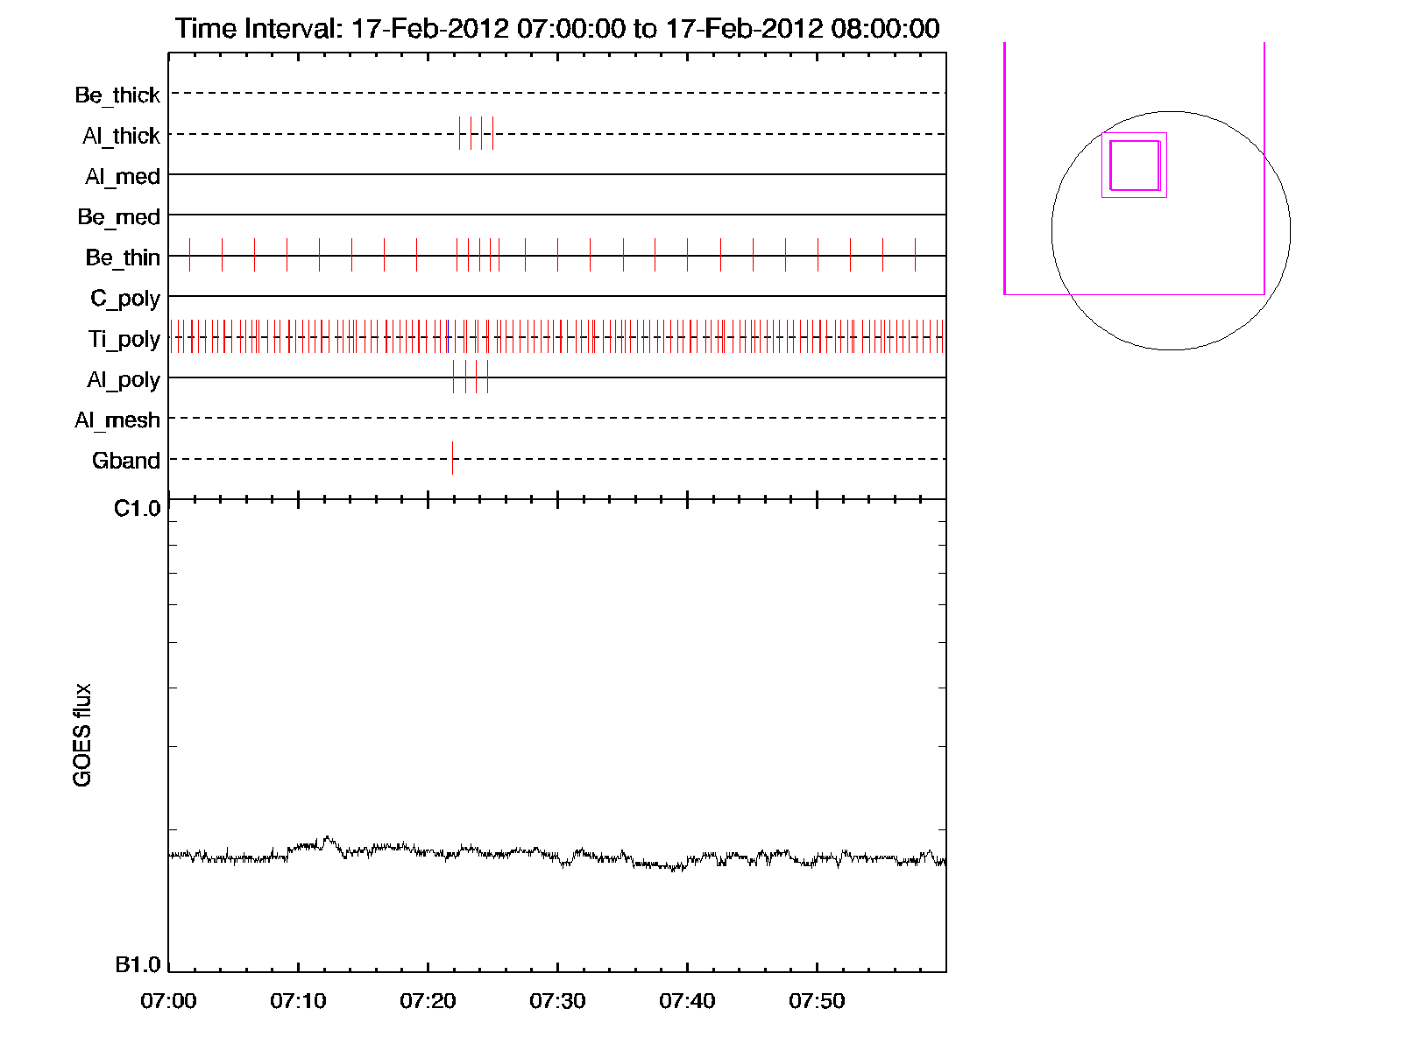The image size is (1402, 1051).
Task: Click the red Gband timeline marker
Action: pyautogui.click(x=452, y=458)
